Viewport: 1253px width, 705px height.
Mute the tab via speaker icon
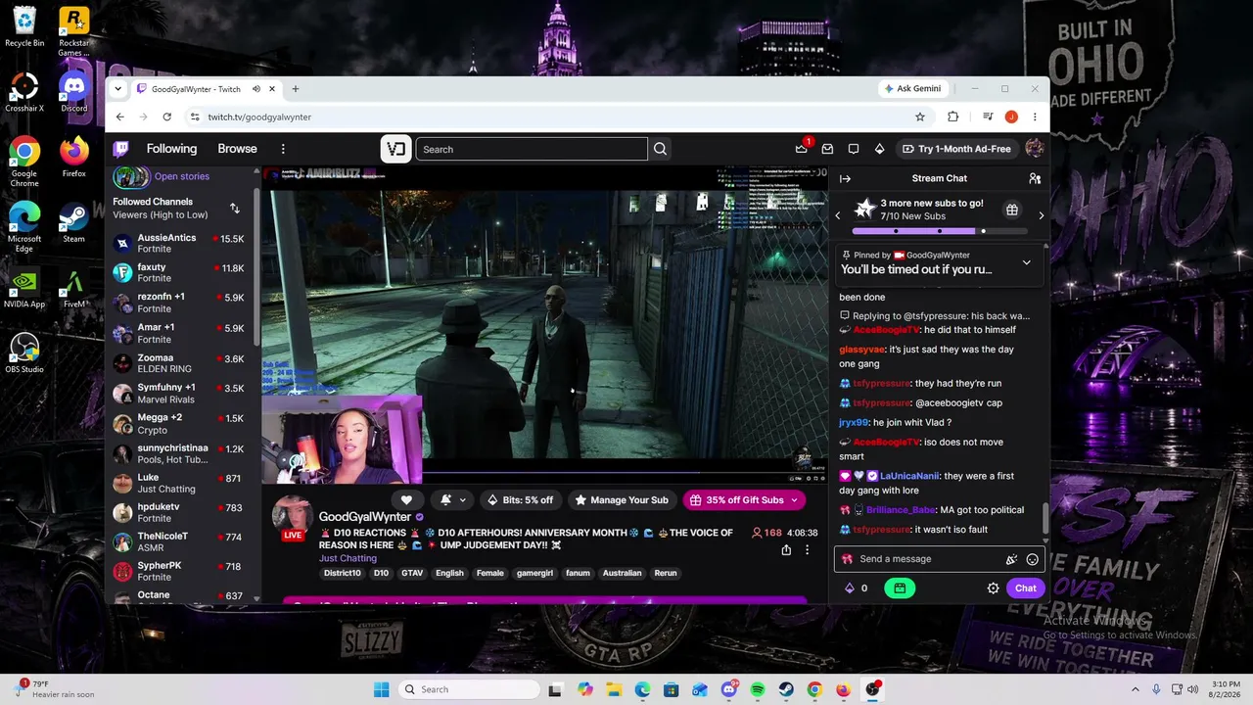256,89
